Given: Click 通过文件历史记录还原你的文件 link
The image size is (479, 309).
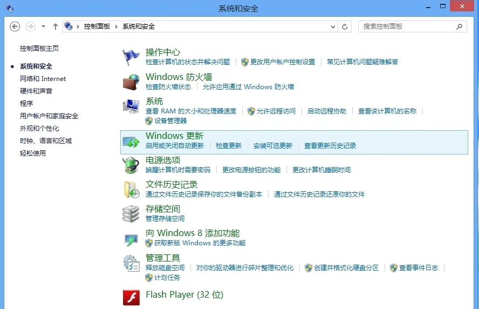Looking at the screenshot, I should click(x=319, y=194).
